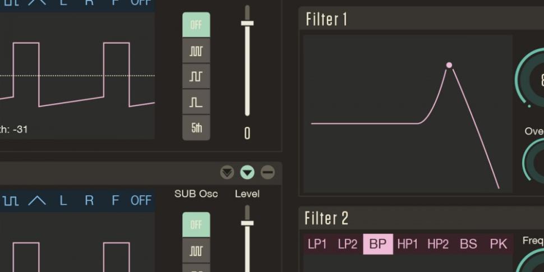Select the single-pulse sub oscillator waveform in upper panel
The width and height of the screenshot is (544, 272).
click(196, 102)
